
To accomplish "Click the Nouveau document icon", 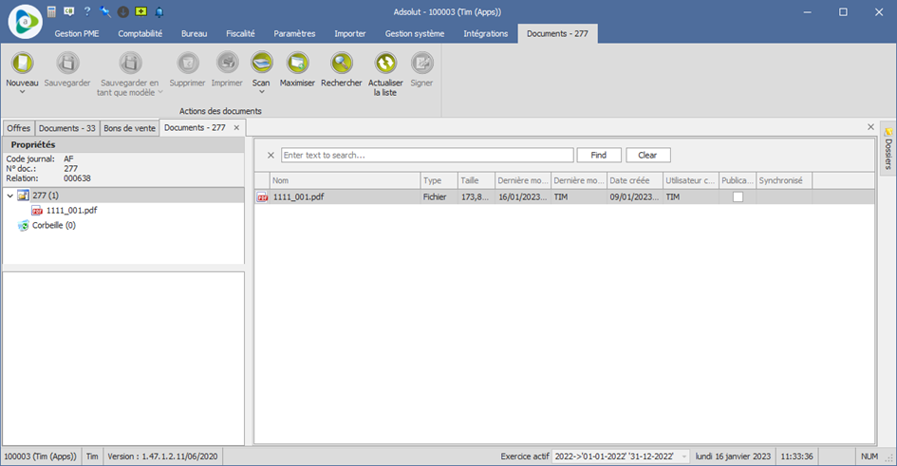I will (23, 63).
